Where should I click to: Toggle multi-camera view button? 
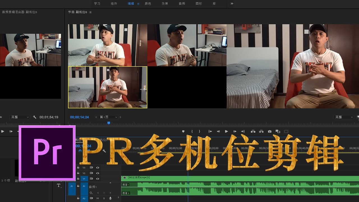coord(278,131)
